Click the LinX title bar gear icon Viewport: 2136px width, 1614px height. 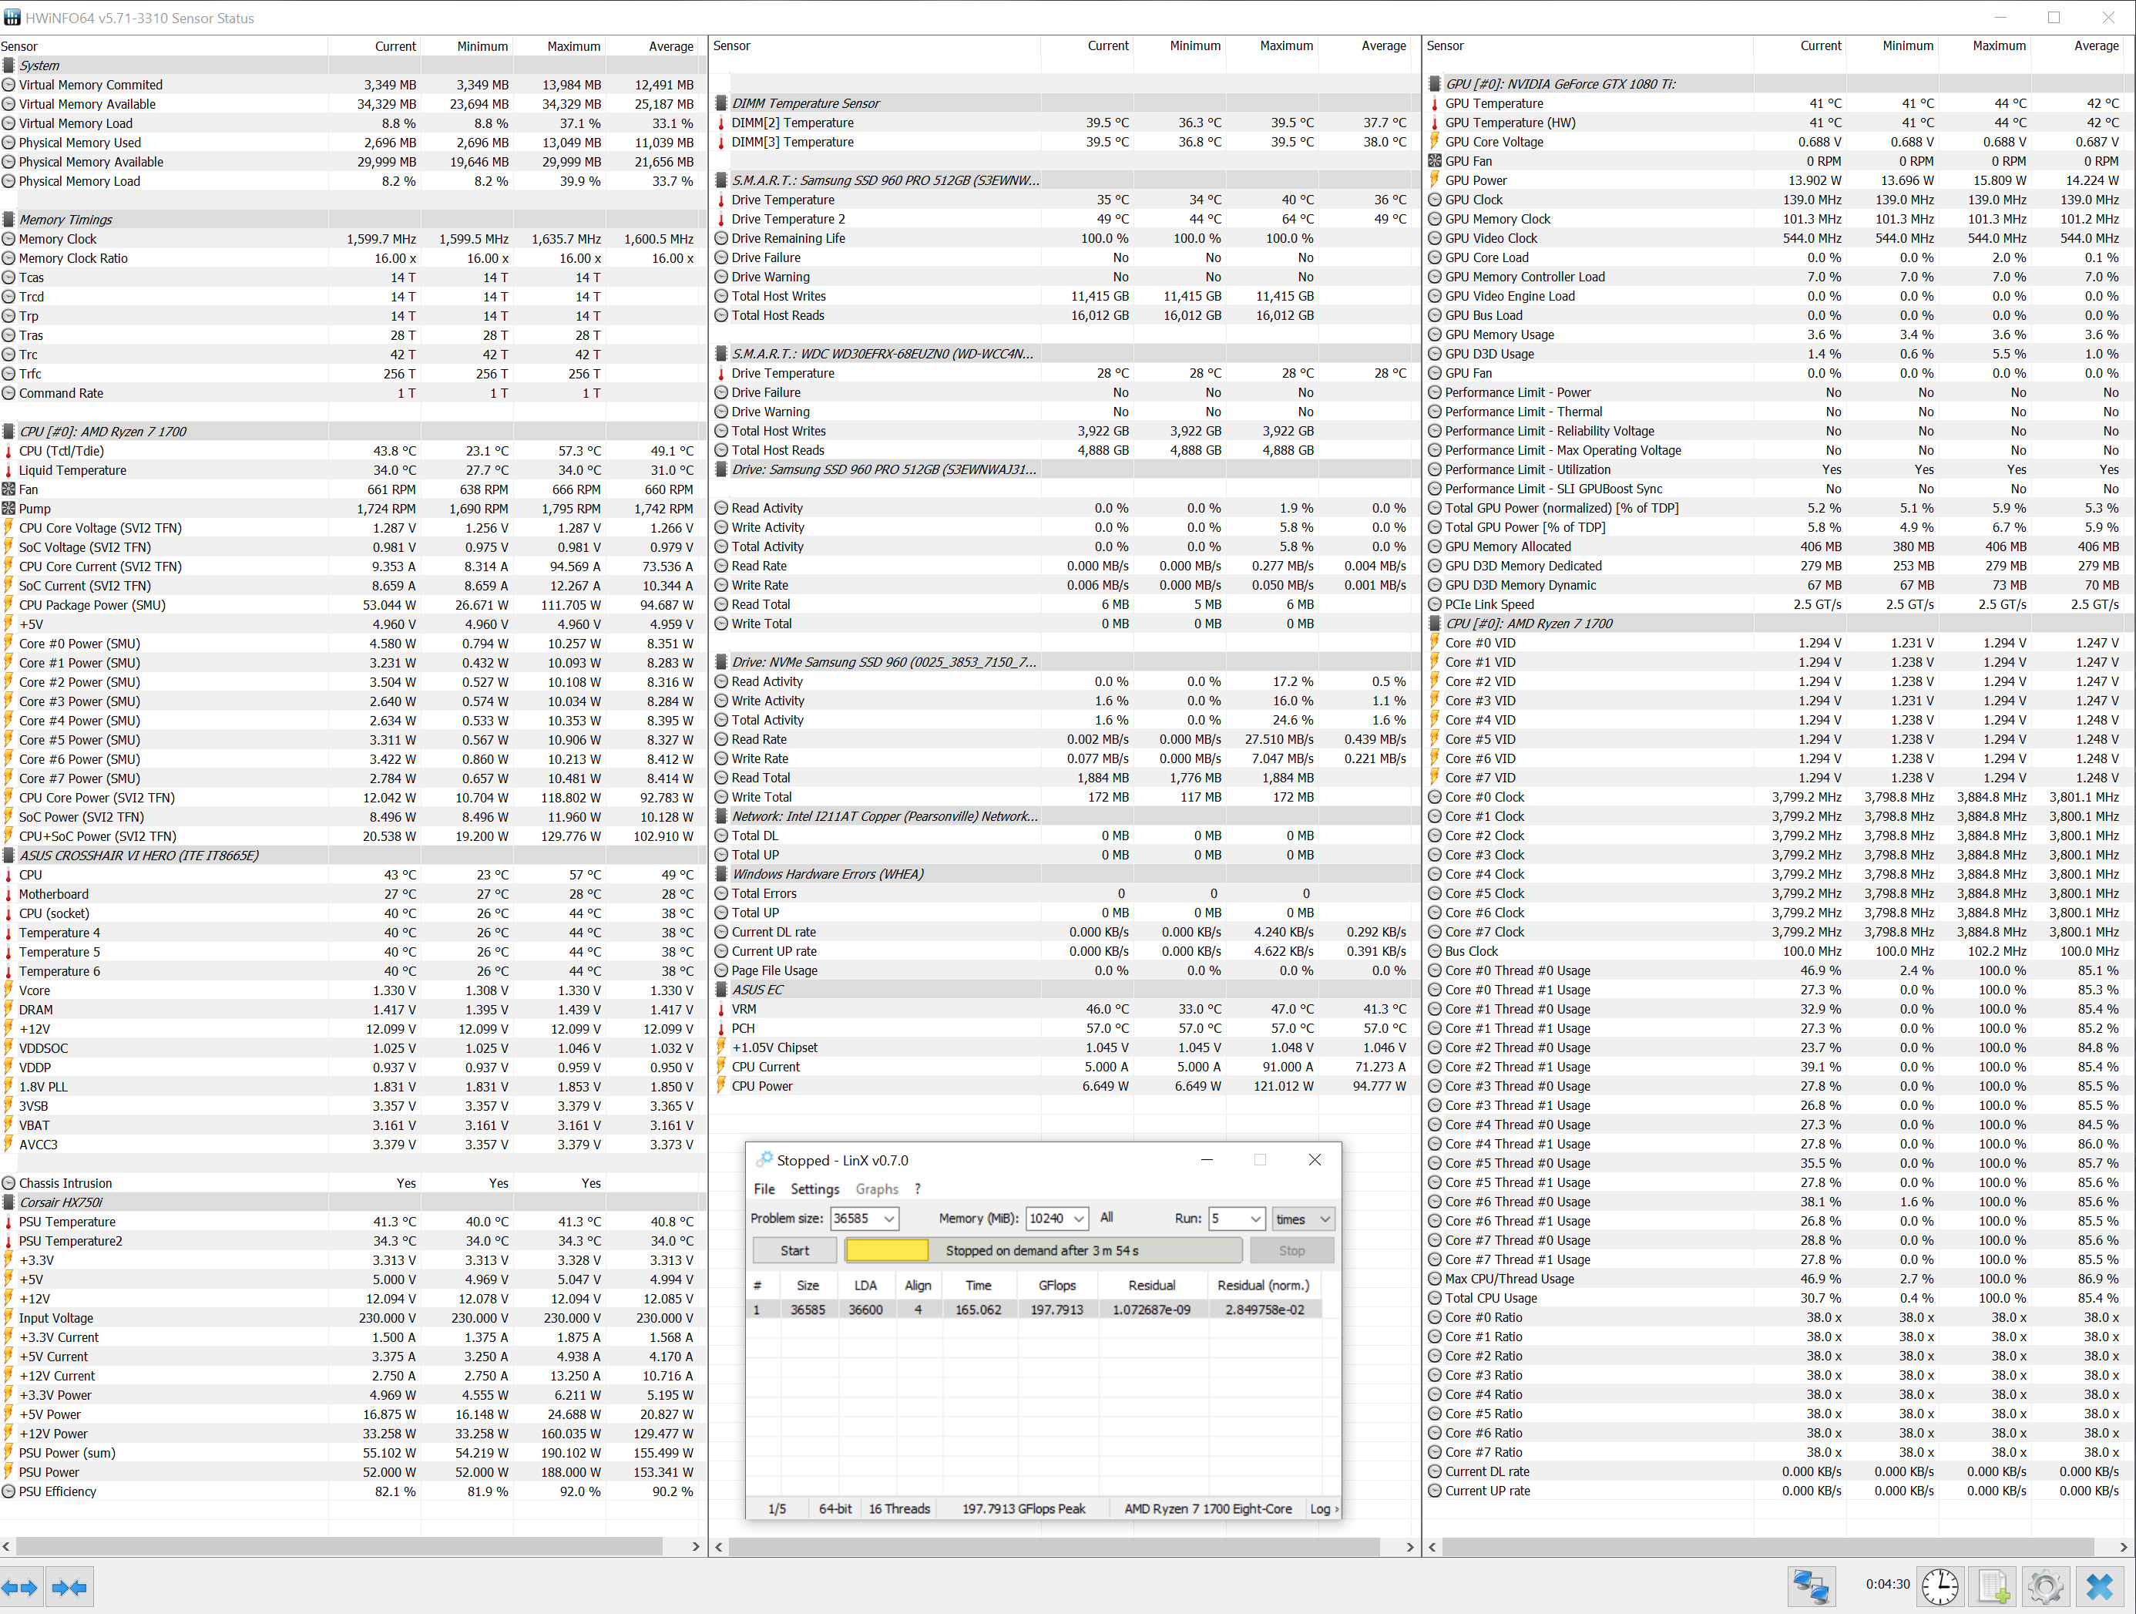[x=764, y=1160]
